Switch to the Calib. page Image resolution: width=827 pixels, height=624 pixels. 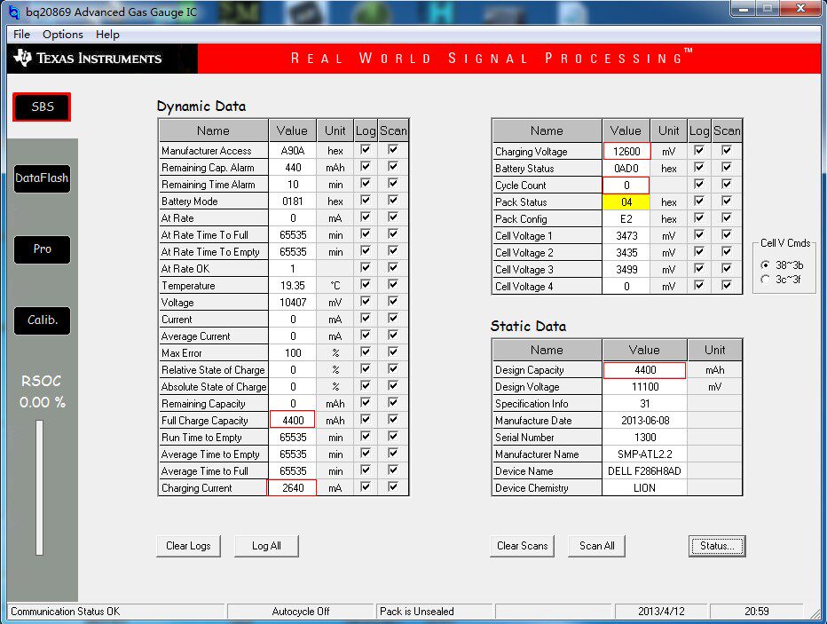[43, 320]
